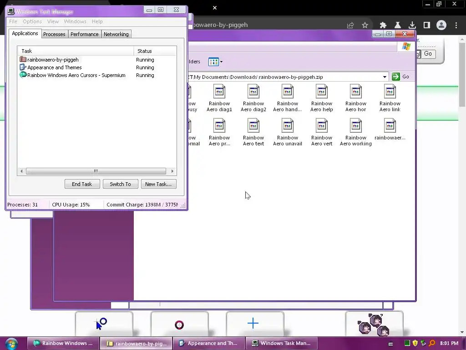
Task: Open the Rainbow Aero hand cursor file
Action: click(288, 98)
